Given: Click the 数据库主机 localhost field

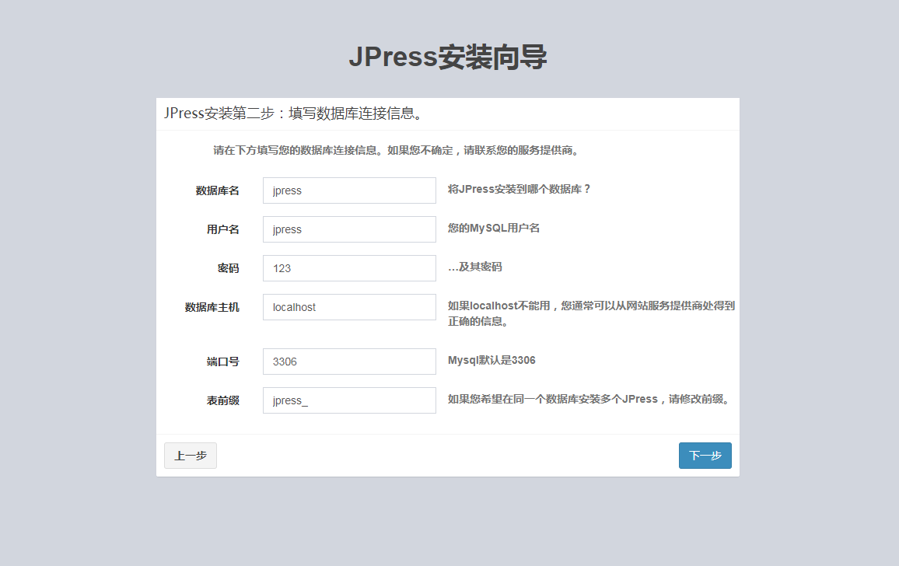Looking at the screenshot, I should tap(349, 307).
